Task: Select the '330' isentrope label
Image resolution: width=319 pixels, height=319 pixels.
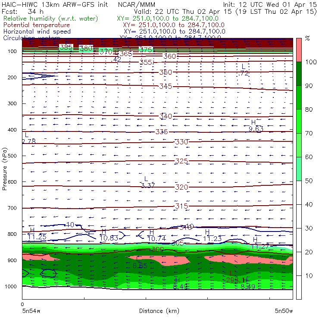Action: tap(181, 142)
